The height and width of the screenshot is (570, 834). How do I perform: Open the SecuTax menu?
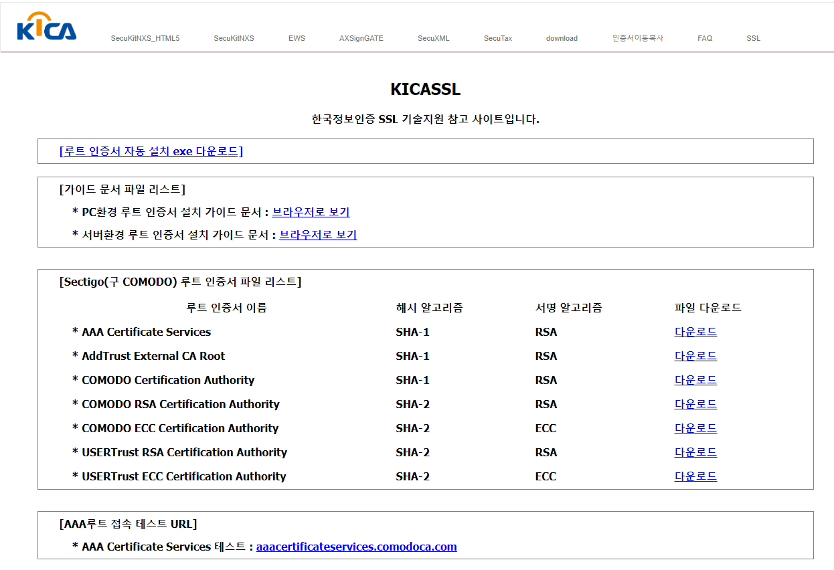coord(498,38)
